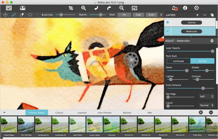Click the duplicate layer icon
218x139 pixels.
click(212, 15)
